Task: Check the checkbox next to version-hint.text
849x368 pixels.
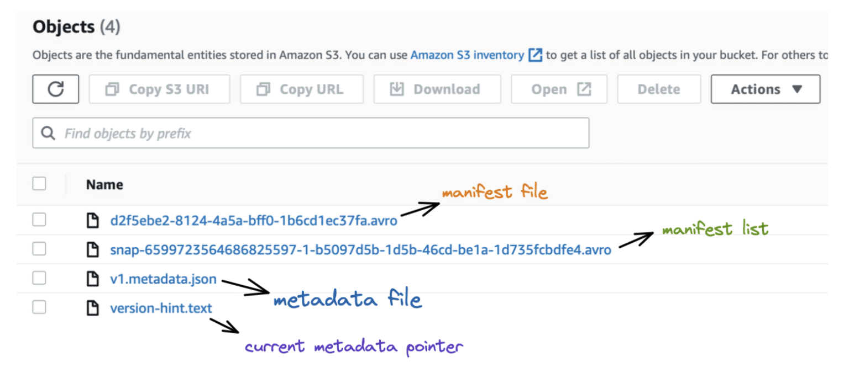Action: [39, 307]
